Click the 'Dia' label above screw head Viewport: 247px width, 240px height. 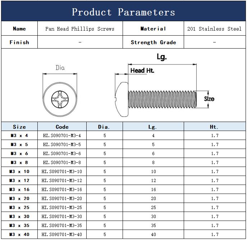pyautogui.click(x=60, y=68)
